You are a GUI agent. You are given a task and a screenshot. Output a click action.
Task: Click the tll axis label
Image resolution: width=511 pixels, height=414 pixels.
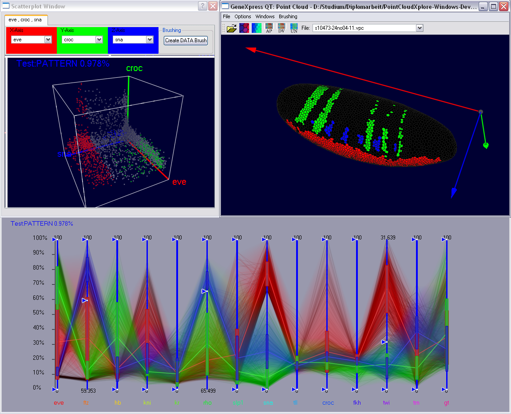pos(295,402)
